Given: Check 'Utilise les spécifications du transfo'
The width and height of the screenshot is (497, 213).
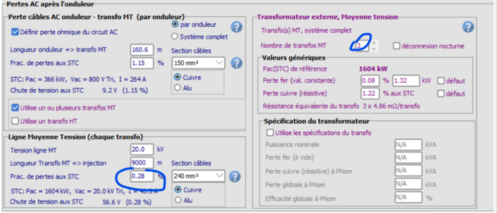Looking at the screenshot, I should (270, 133).
